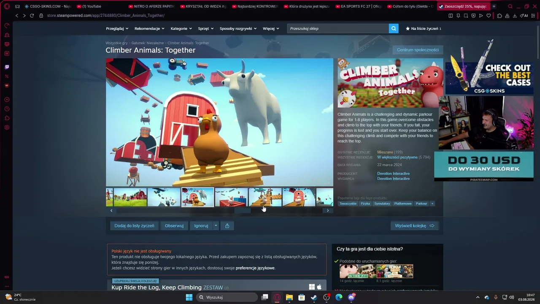This screenshot has width=540, height=304.
Task: Click the Ignoruj button
Action: point(201,226)
